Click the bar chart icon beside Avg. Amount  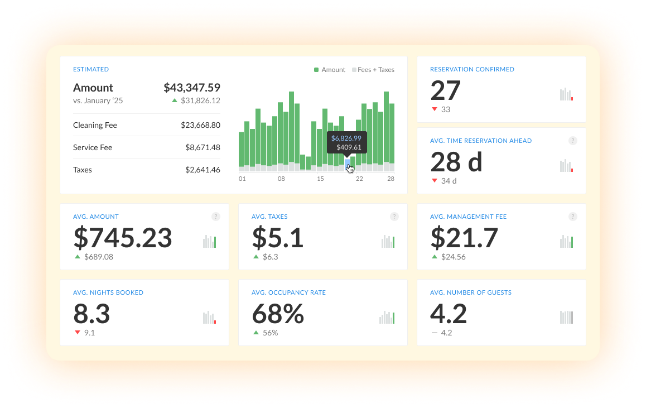pos(210,242)
